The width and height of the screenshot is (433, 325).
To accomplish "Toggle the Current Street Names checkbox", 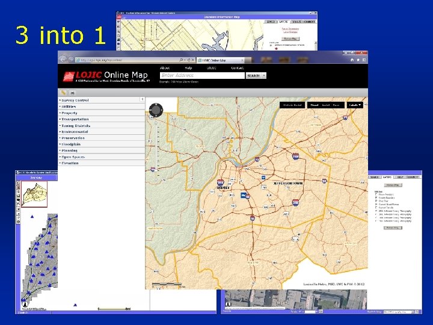I will (x=376, y=204).
